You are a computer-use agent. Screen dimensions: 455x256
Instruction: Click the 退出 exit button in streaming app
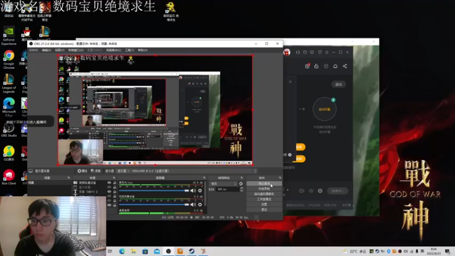click(338, 84)
